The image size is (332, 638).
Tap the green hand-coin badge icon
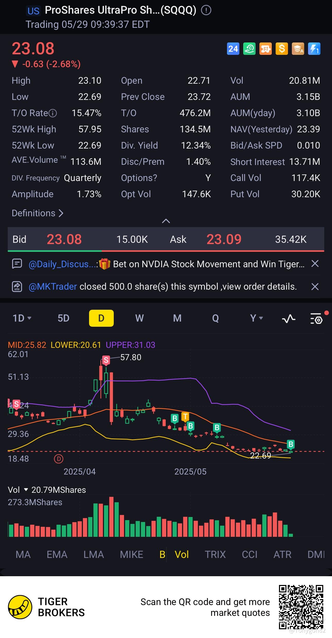tap(249, 49)
